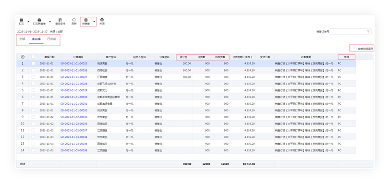
Task: Click the 来源 column header
Action: click(x=346, y=57)
